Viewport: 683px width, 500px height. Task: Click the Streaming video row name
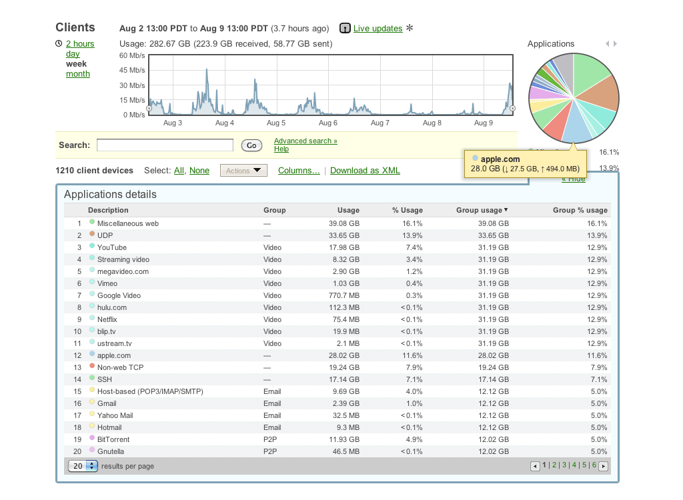[123, 259]
